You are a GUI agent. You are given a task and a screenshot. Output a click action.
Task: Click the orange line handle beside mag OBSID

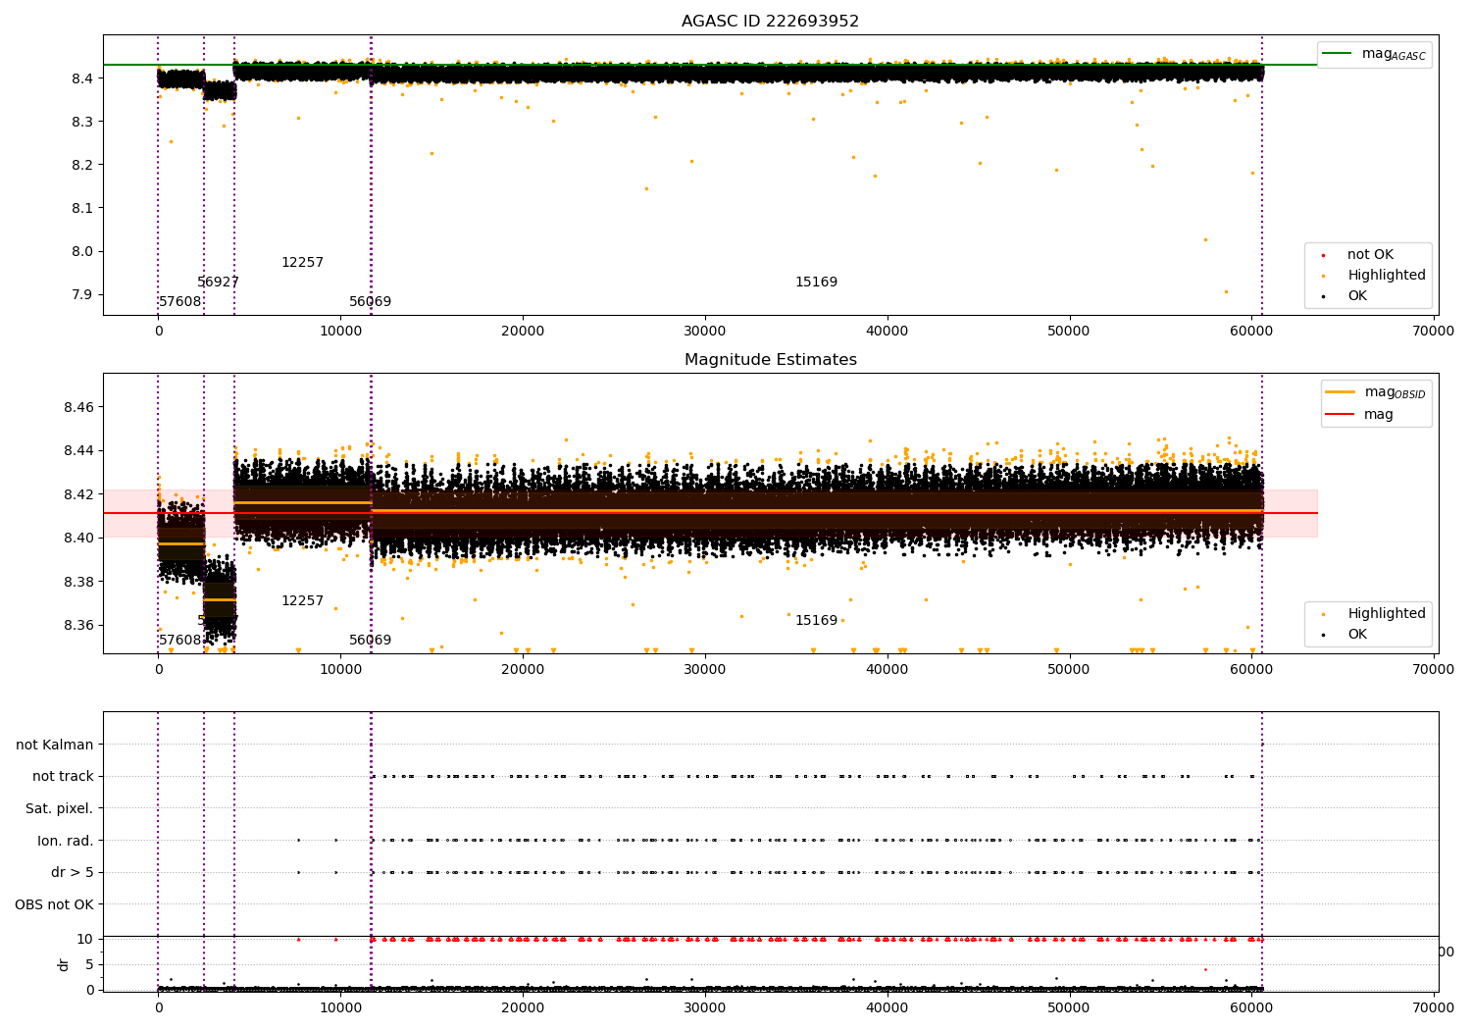pos(1341,392)
